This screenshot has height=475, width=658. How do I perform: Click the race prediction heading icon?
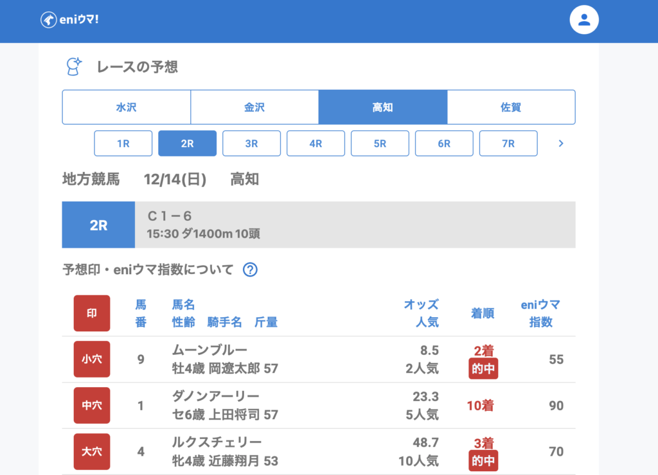tap(75, 66)
